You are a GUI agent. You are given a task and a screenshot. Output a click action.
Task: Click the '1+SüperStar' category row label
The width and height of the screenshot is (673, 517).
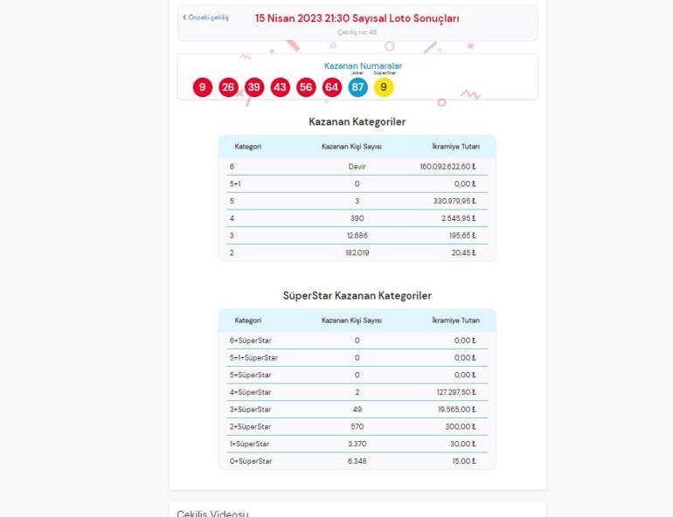click(250, 445)
